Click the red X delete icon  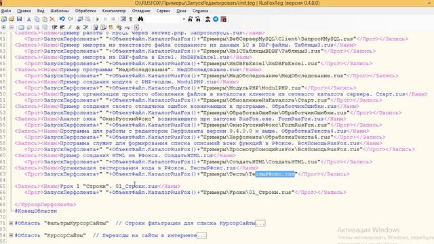tap(52, 19)
